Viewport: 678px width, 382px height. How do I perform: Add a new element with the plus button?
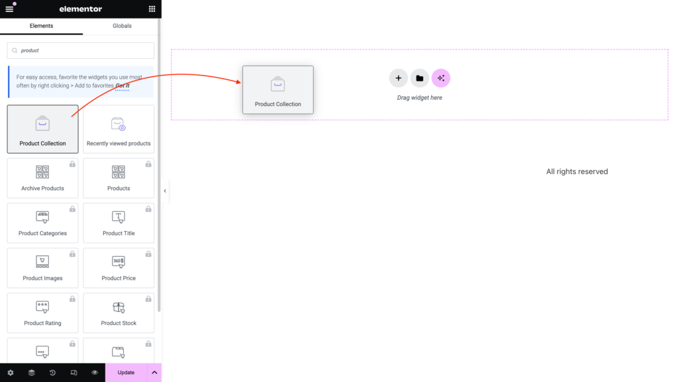click(x=399, y=77)
